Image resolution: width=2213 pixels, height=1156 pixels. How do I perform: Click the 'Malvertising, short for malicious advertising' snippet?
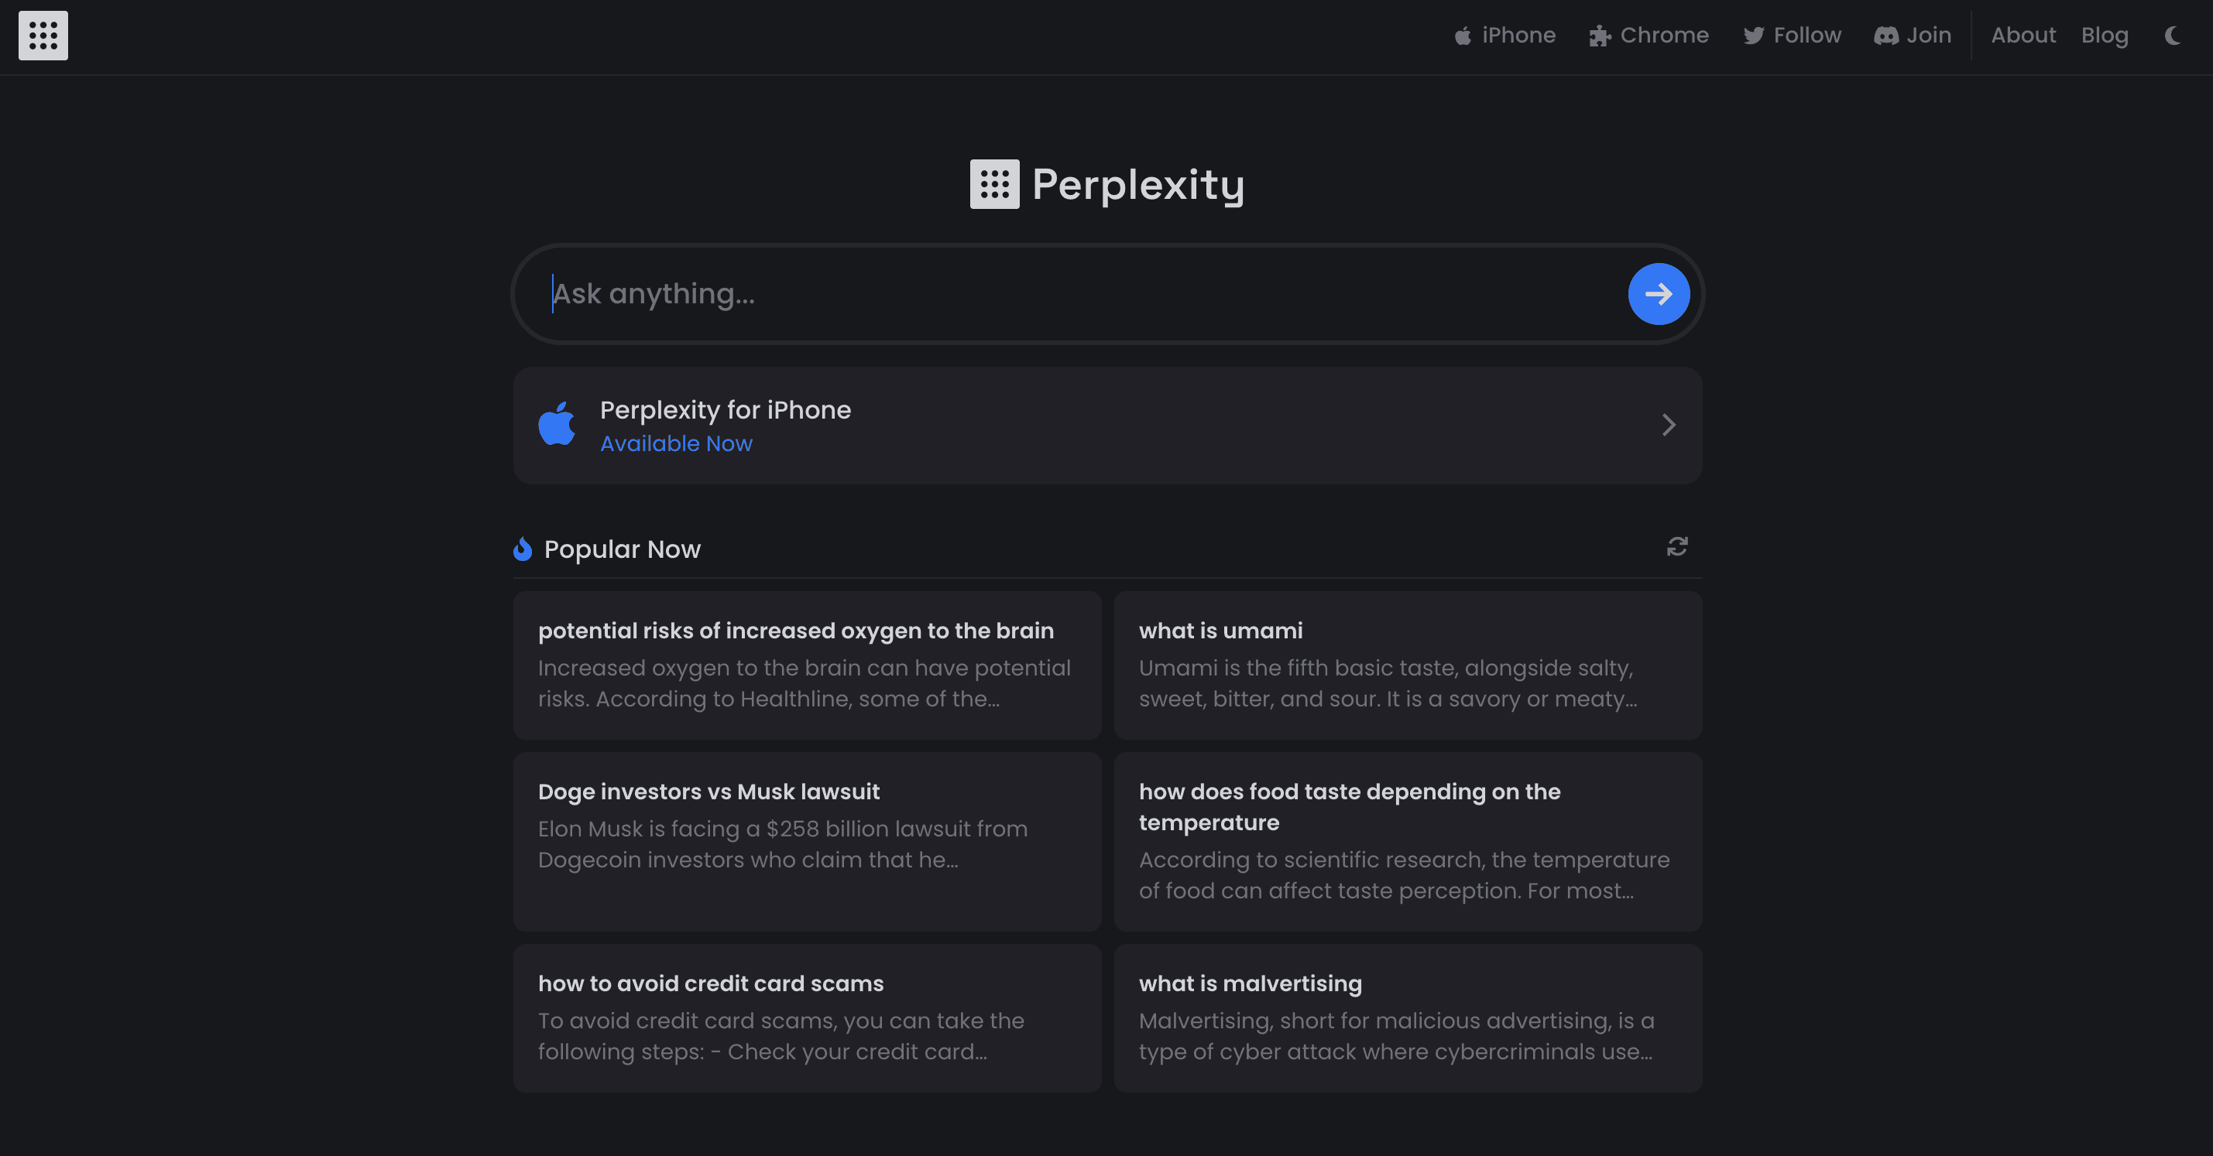[x=1397, y=1036]
